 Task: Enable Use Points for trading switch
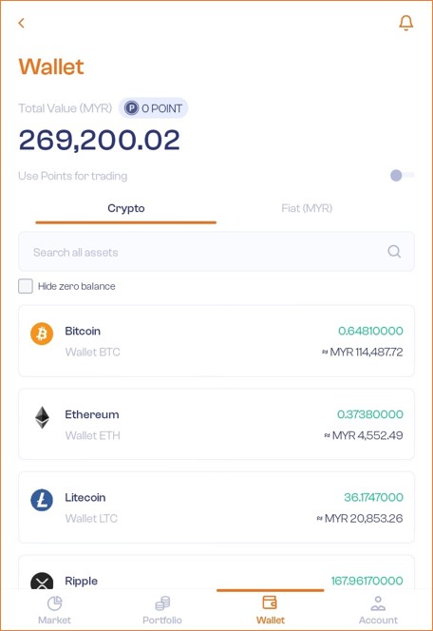(402, 176)
